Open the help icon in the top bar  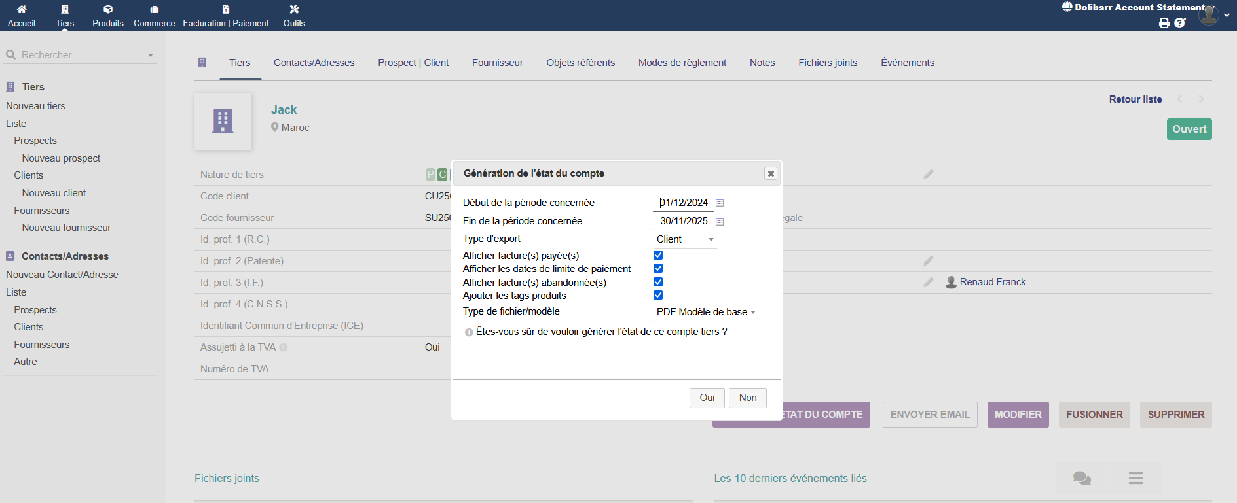coord(1180,23)
